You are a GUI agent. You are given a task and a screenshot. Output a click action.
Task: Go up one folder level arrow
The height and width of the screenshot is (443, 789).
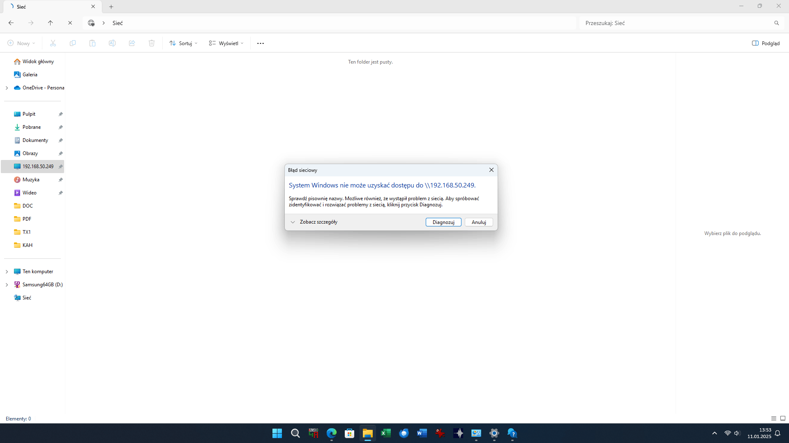pos(50,23)
